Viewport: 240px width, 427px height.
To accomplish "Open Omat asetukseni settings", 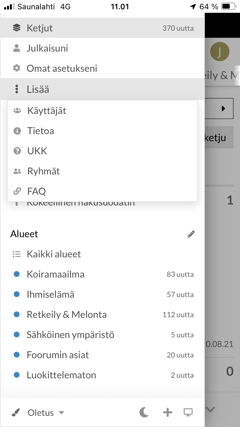I will [x=62, y=68].
